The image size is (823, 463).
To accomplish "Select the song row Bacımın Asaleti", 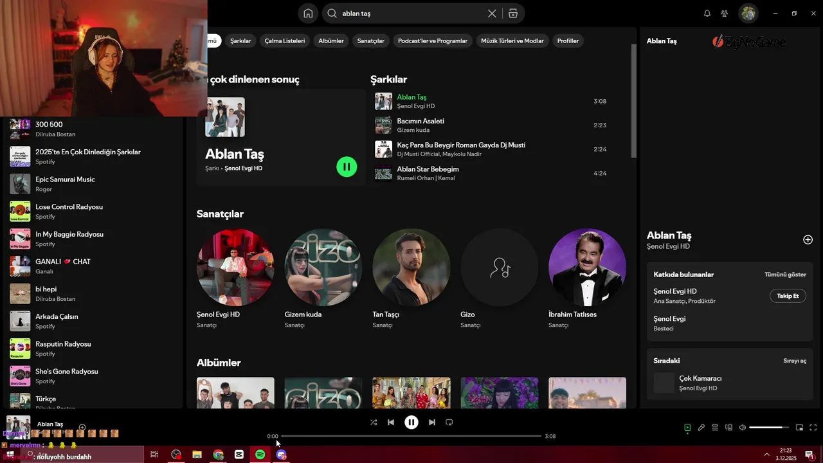I will pyautogui.click(x=492, y=125).
